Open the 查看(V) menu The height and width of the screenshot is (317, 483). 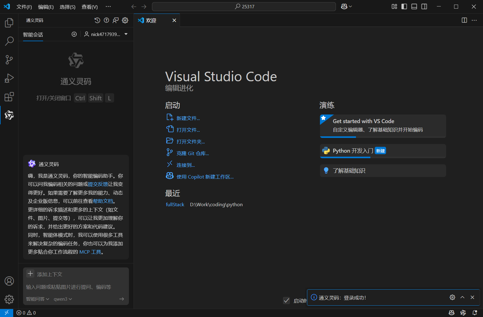90,7
